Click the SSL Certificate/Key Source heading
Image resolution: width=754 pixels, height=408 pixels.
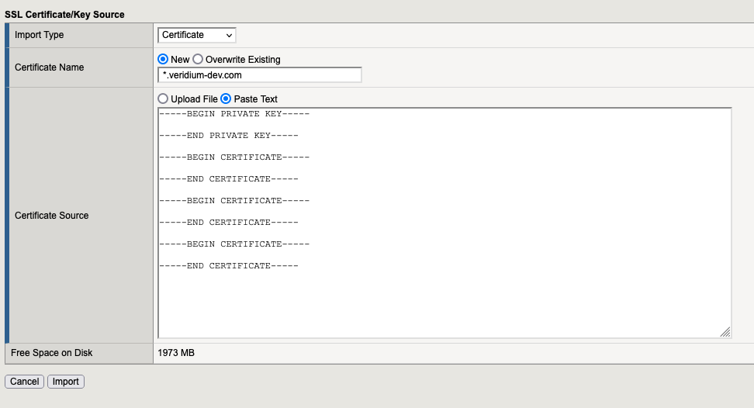pyautogui.click(x=64, y=15)
